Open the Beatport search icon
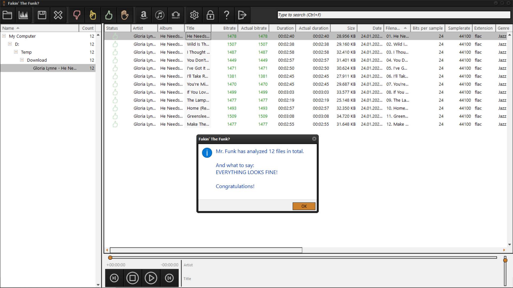Screen dimensions: 513x288 coord(176,15)
